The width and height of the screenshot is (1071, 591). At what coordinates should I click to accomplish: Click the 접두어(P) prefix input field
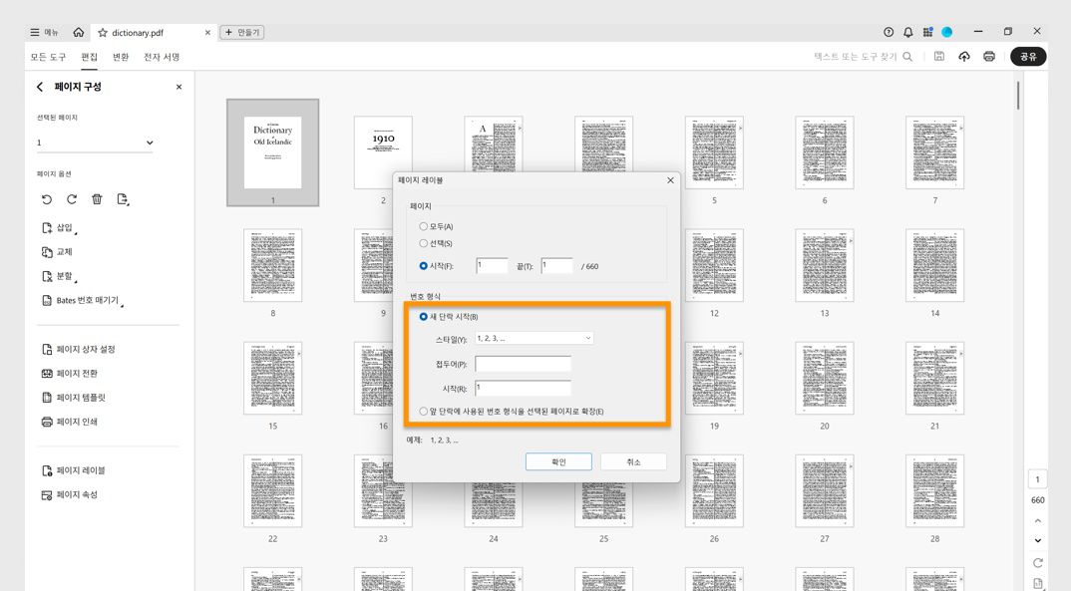coord(524,364)
